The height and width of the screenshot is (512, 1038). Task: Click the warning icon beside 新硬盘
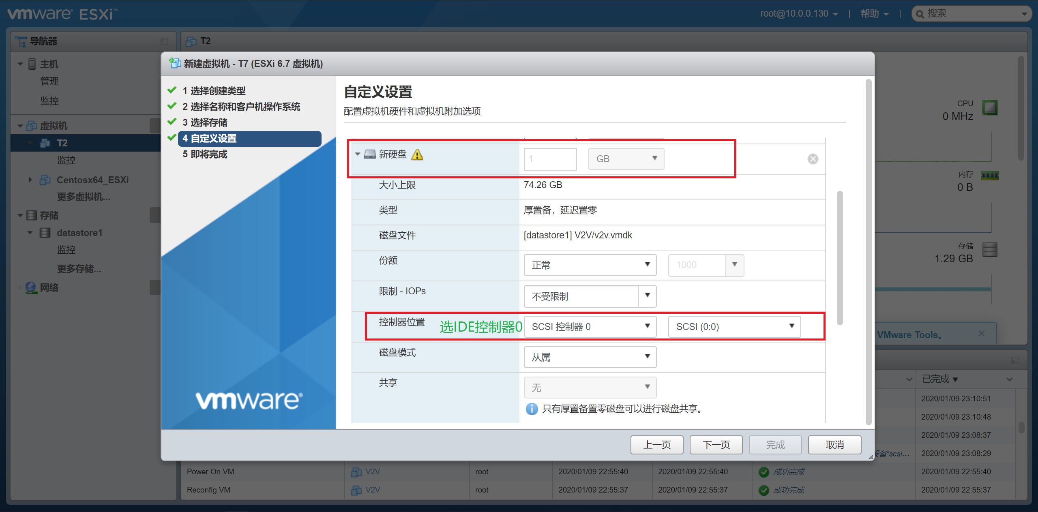pyautogui.click(x=417, y=154)
